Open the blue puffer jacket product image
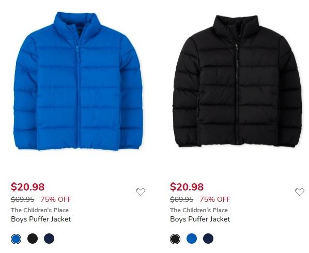Screen dimensions: 309x253 78,81
